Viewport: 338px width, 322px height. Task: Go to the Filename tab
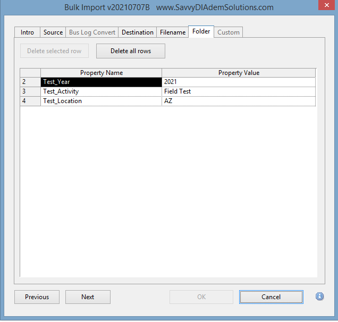pyautogui.click(x=173, y=32)
